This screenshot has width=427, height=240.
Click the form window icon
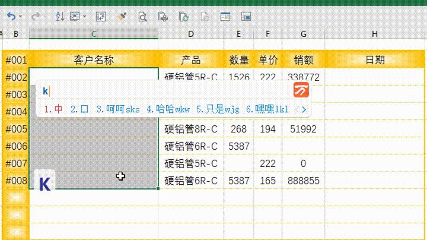[x=225, y=17]
